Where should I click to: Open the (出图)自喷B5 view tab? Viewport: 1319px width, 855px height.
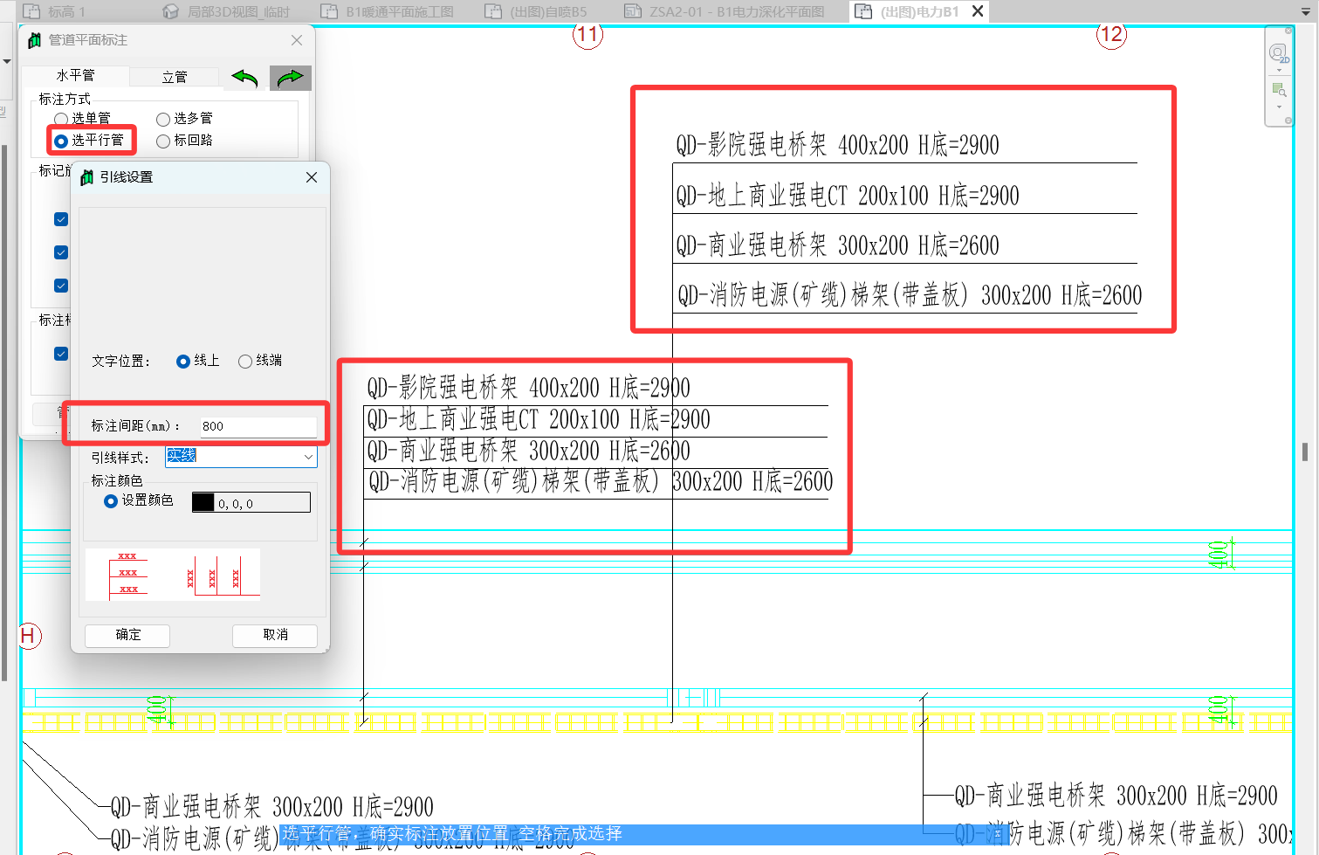click(548, 11)
